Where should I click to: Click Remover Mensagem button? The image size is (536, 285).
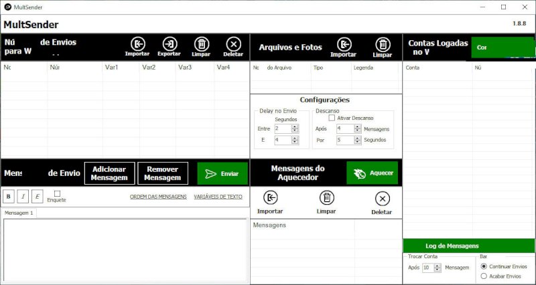point(163,173)
